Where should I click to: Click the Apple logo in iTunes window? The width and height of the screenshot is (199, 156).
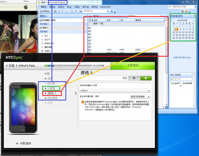coord(26,7)
